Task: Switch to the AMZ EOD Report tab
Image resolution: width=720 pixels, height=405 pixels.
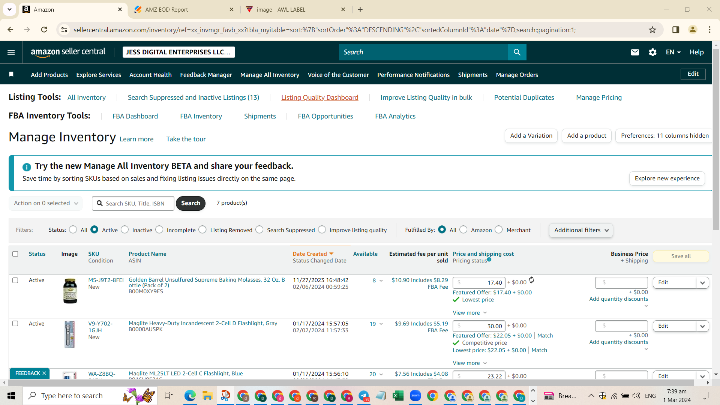Action: [184, 9]
